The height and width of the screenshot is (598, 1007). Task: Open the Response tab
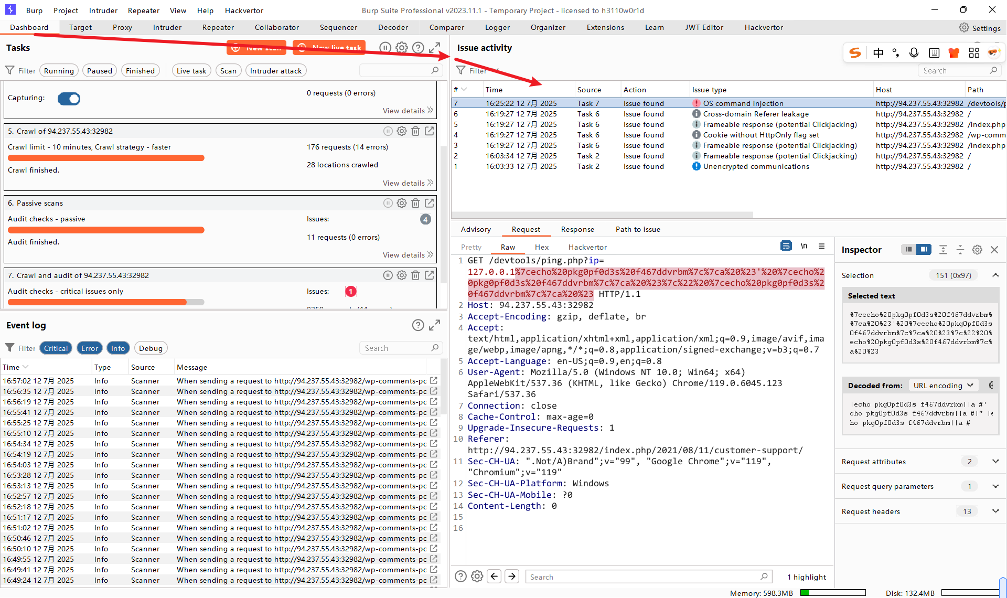point(577,229)
